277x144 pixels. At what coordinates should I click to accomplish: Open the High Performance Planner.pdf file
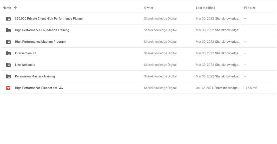pos(36,88)
